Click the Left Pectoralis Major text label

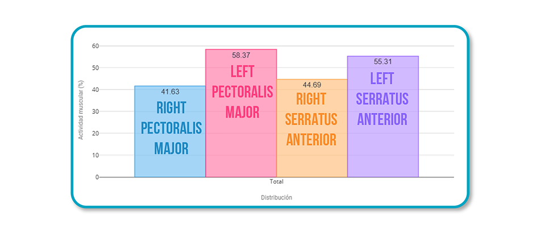[x=242, y=91]
